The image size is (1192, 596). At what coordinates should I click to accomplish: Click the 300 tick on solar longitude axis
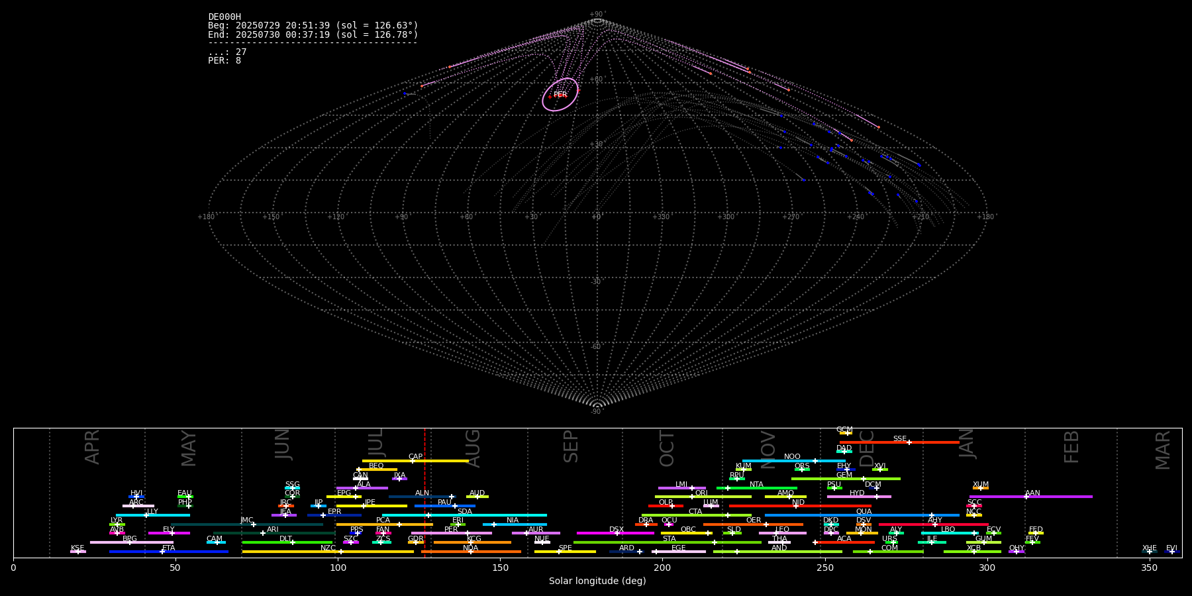[987, 568]
